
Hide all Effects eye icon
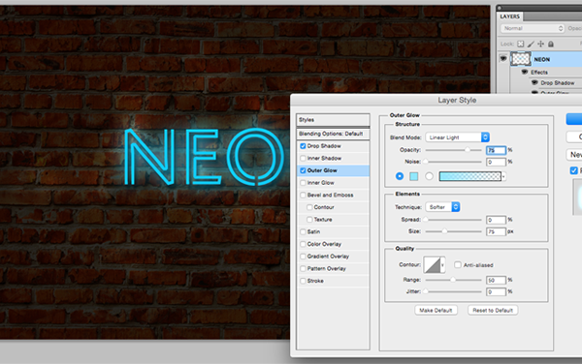(x=525, y=72)
